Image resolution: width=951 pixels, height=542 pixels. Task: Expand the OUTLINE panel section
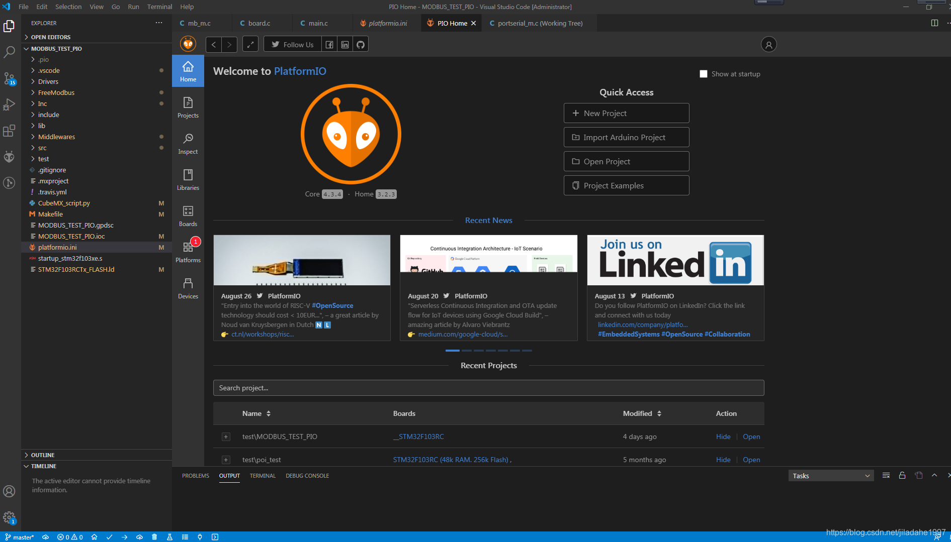43,455
